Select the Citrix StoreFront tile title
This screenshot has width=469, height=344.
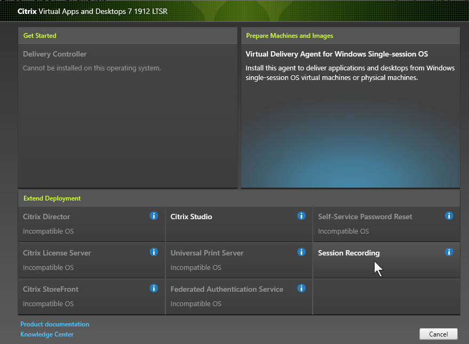click(x=51, y=289)
